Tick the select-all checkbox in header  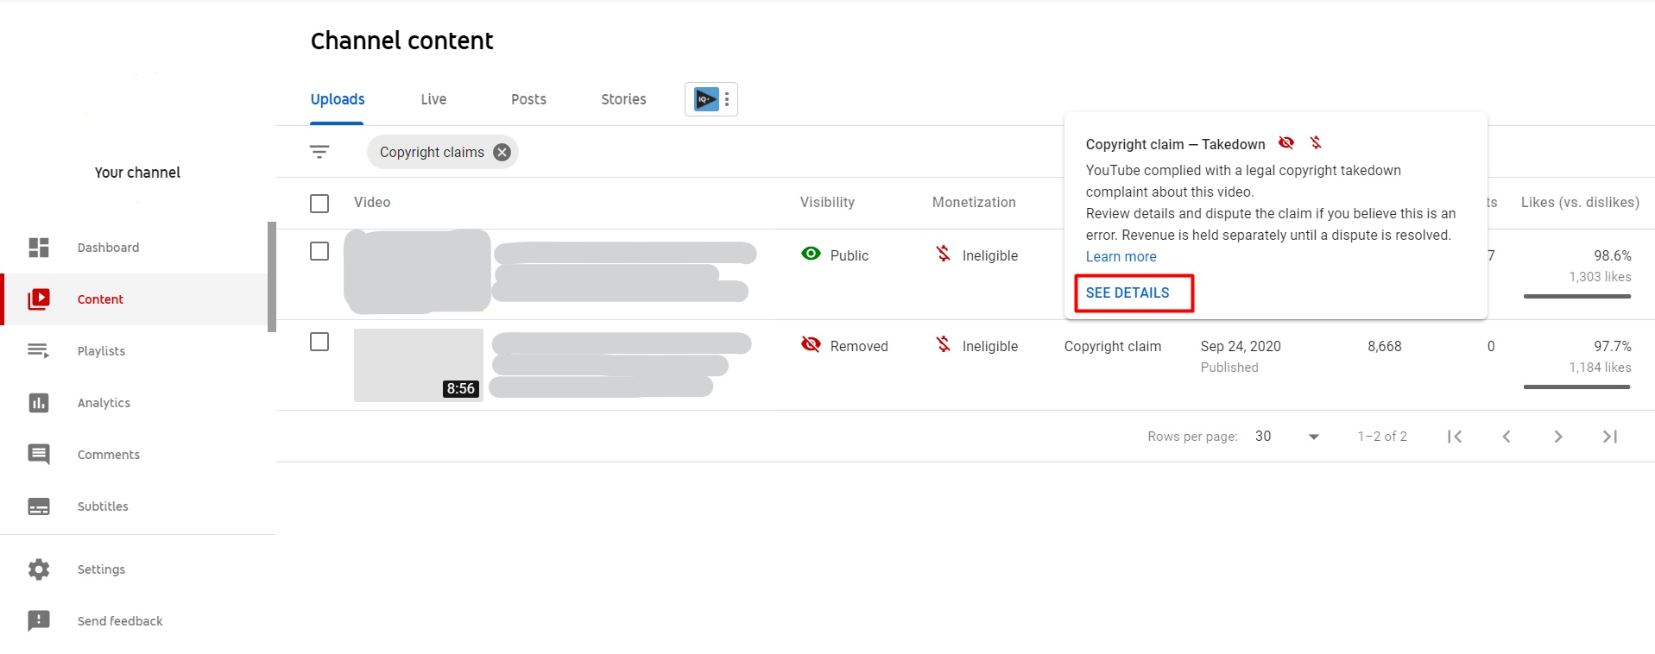(x=319, y=204)
